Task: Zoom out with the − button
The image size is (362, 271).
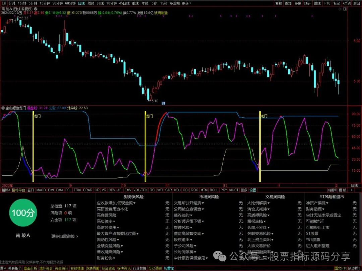Action: (358, 190)
